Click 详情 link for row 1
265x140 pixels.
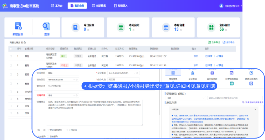pyautogui.click(x=209, y=56)
